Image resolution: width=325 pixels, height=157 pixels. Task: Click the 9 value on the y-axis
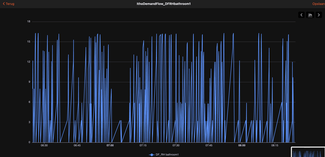coord(29,82)
